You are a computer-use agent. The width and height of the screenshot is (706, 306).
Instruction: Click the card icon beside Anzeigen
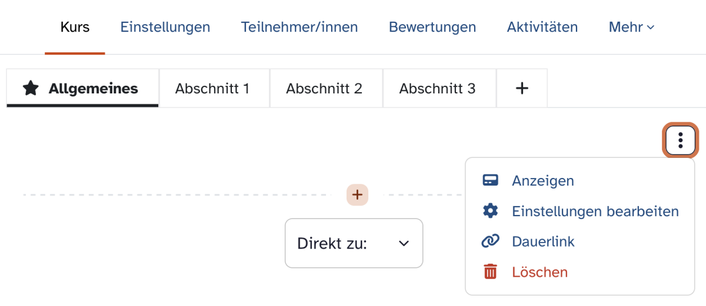pyautogui.click(x=490, y=180)
